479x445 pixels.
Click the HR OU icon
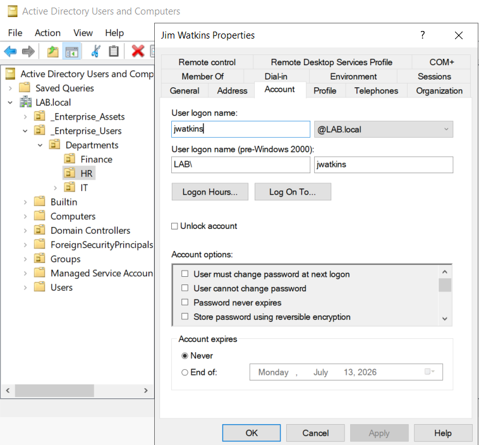point(70,173)
